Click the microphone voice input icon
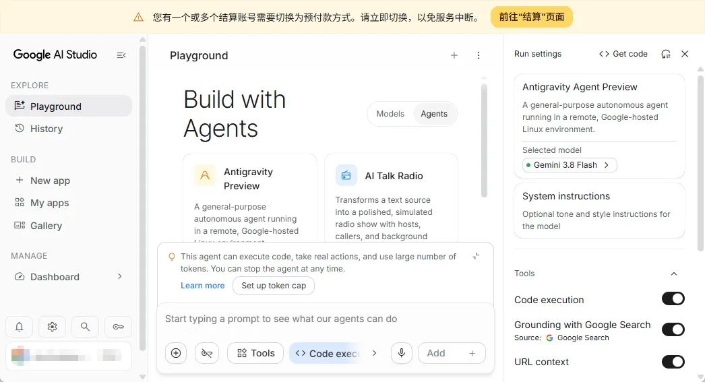705x382 pixels. click(402, 353)
